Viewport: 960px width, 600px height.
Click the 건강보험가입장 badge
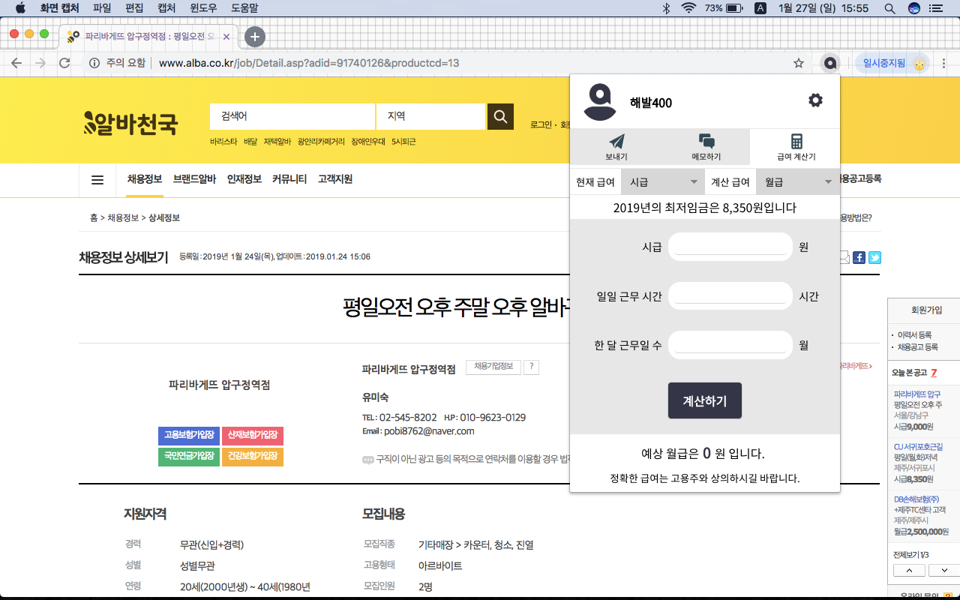click(x=253, y=456)
